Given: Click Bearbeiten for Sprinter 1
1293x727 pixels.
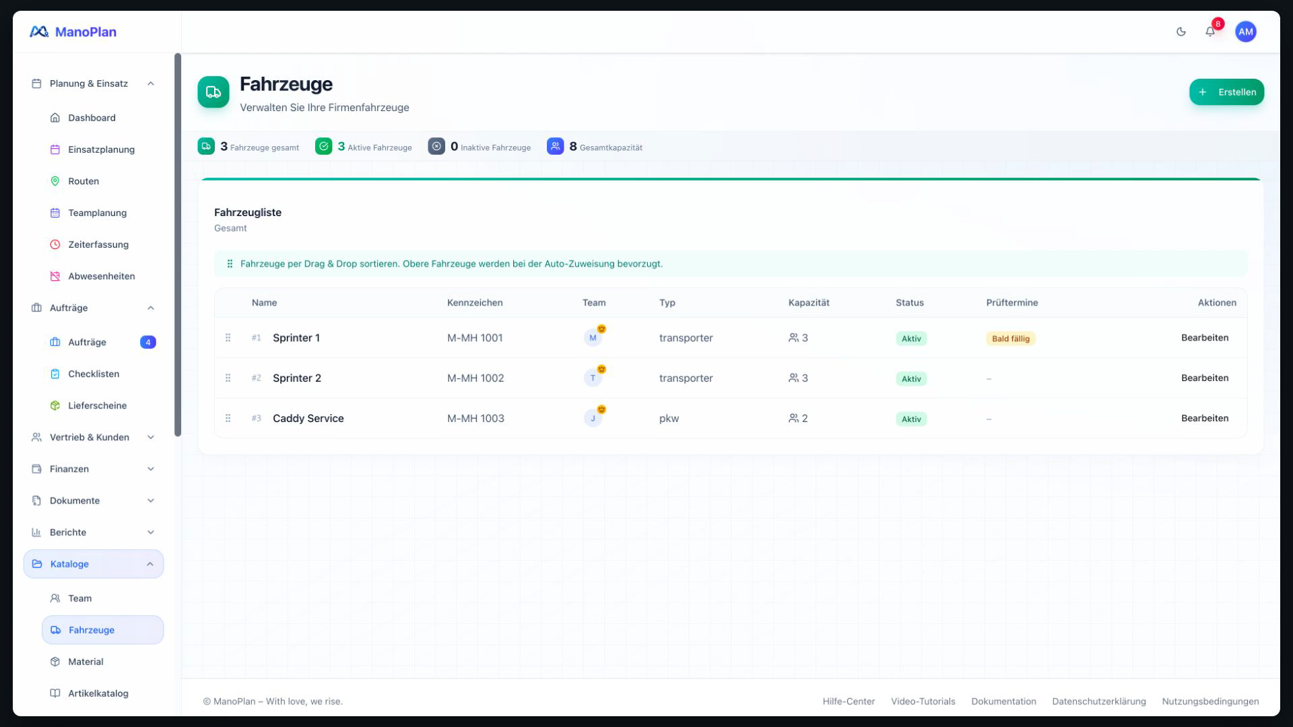Looking at the screenshot, I should [x=1204, y=338].
